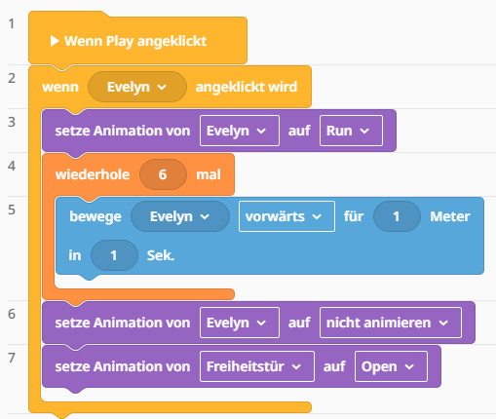Click 'setze Animation von' label on line 6
The height and width of the screenshot is (419, 496).
coord(123,323)
